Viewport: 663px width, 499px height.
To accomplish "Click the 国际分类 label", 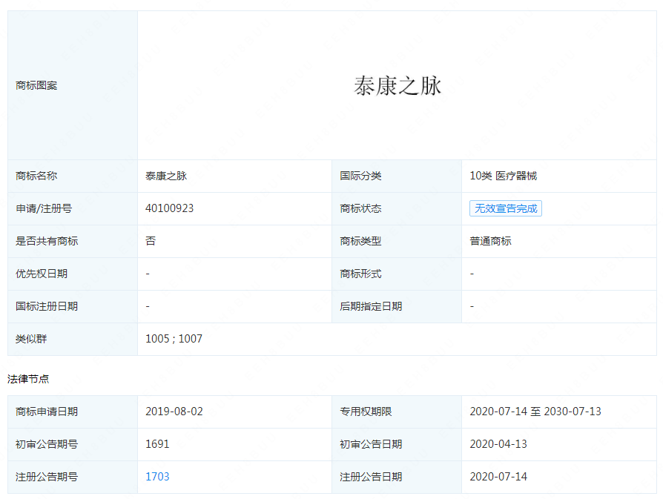I will pyautogui.click(x=360, y=176).
